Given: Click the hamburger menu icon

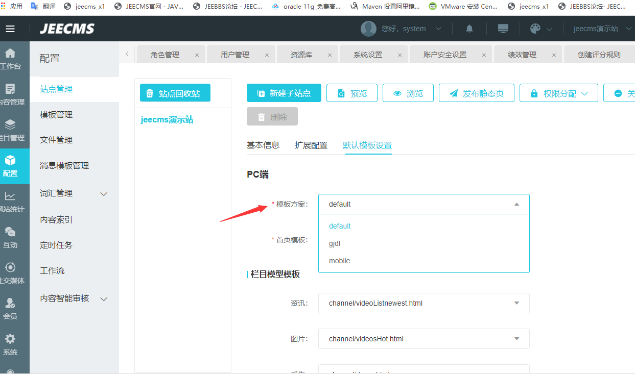Looking at the screenshot, I should click(10, 29).
